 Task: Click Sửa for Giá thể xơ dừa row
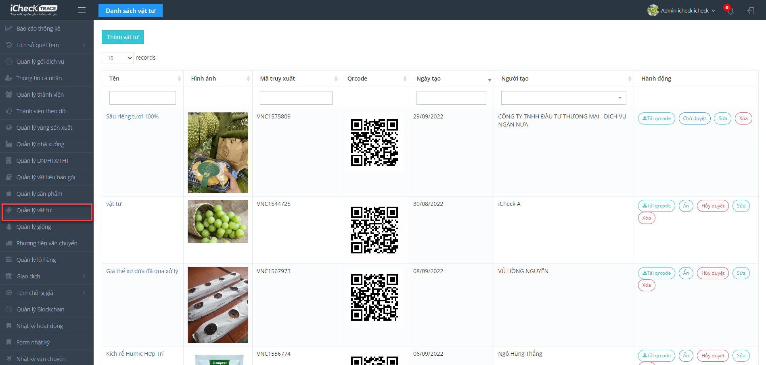click(741, 273)
